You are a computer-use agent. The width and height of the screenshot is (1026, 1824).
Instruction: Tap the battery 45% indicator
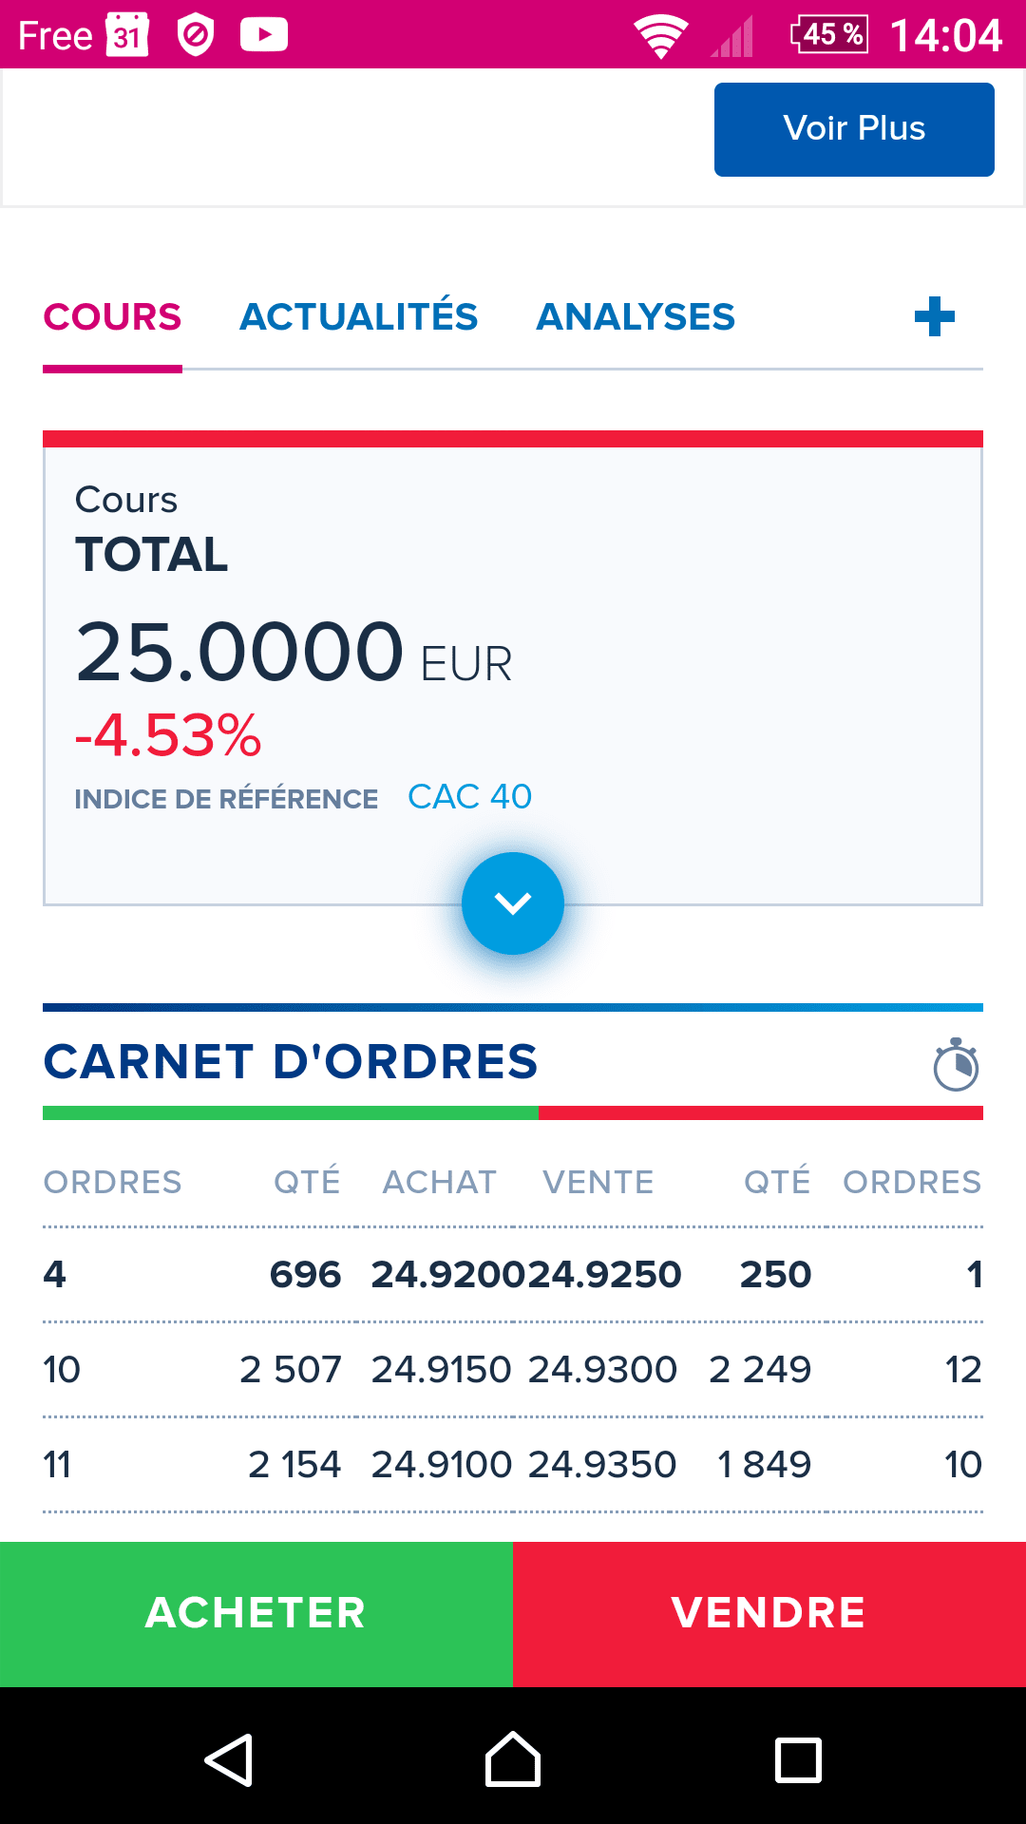tap(829, 35)
